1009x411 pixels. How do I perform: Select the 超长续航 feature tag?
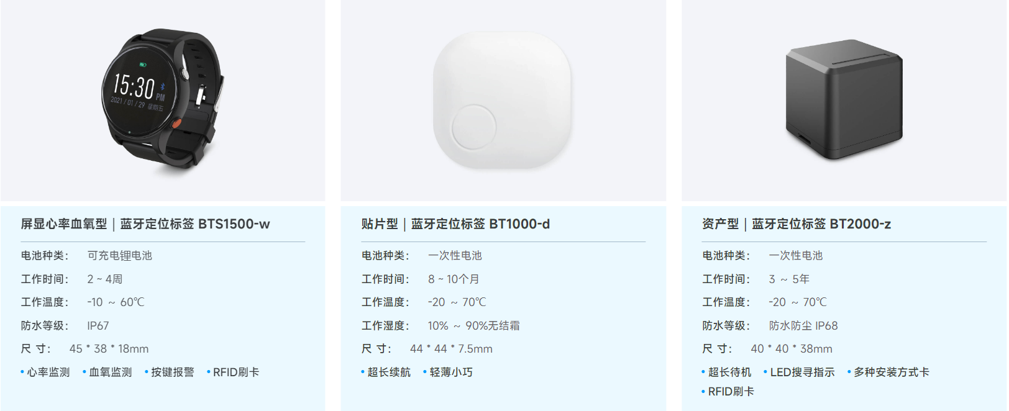click(x=386, y=373)
